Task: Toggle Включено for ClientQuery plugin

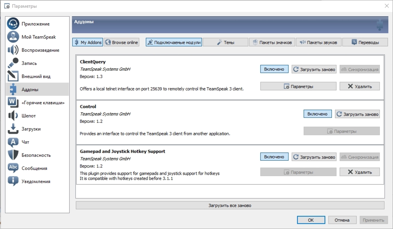Action: (274, 69)
